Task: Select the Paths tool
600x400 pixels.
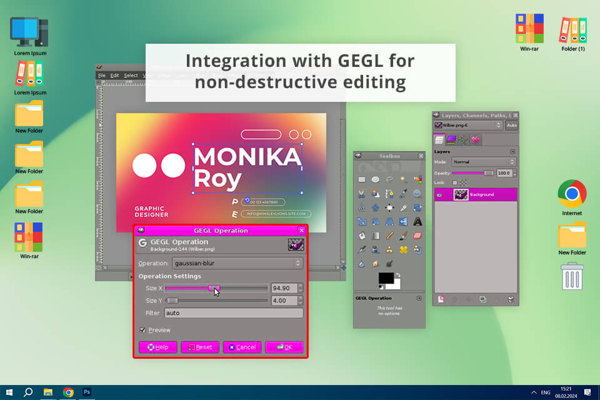Action: click(389, 194)
